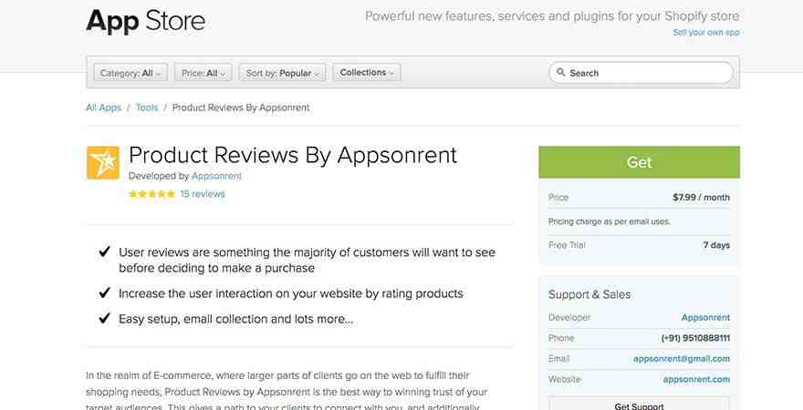
Task: Open the Price: All dropdown
Action: click(203, 73)
